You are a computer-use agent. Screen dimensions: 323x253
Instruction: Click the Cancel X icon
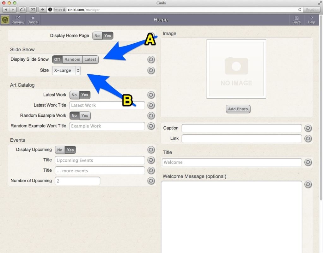click(x=33, y=20)
